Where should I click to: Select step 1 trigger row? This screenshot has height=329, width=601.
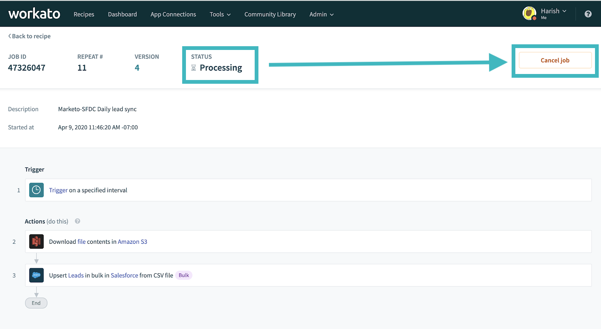pyautogui.click(x=308, y=190)
